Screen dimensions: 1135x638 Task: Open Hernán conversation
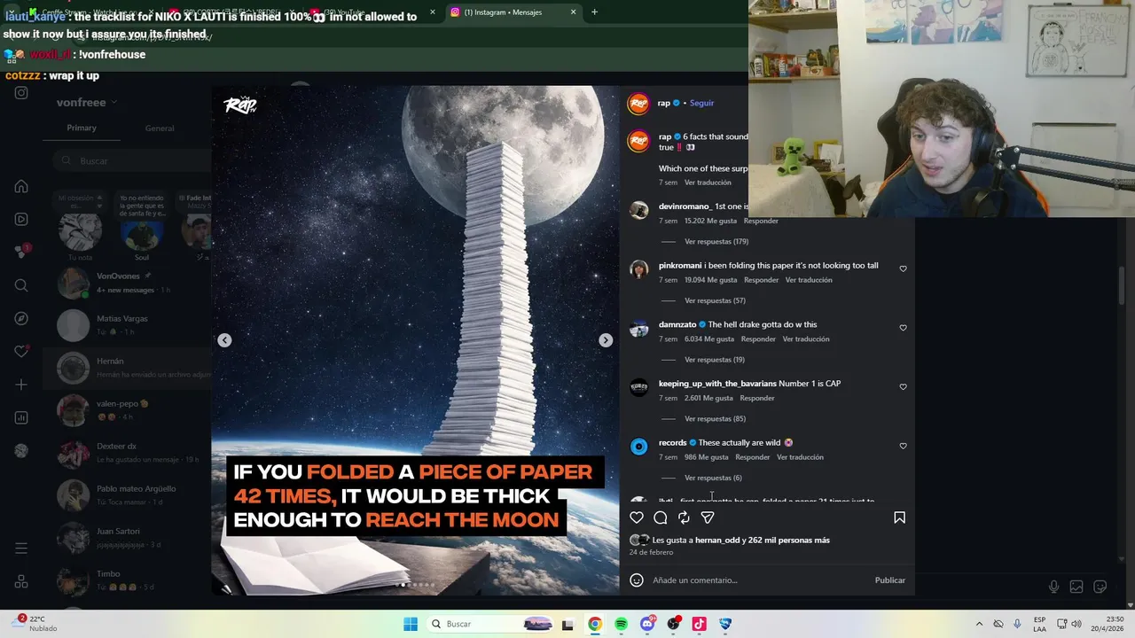point(127,368)
